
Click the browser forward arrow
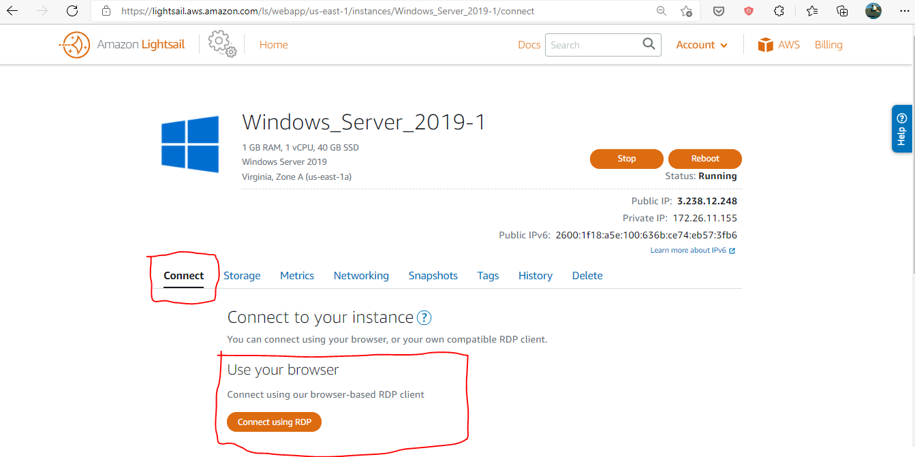[x=42, y=11]
